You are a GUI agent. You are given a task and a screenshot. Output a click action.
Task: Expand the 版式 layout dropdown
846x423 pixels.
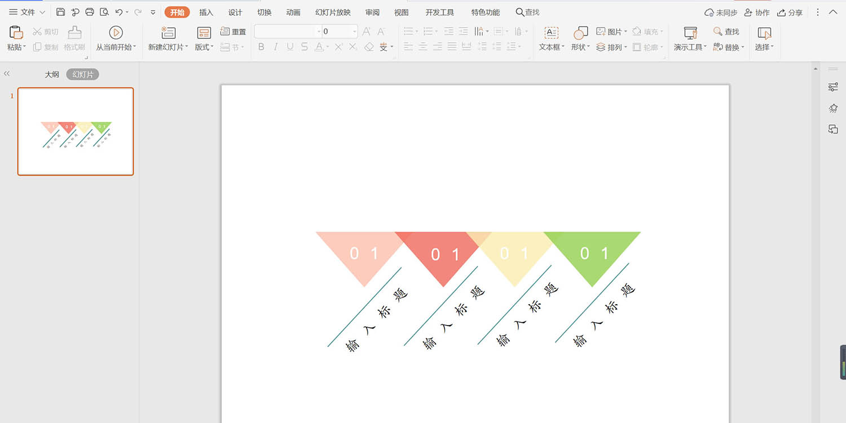click(212, 47)
